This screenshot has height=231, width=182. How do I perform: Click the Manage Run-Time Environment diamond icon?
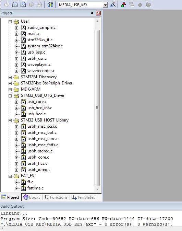click(x=140, y=5)
